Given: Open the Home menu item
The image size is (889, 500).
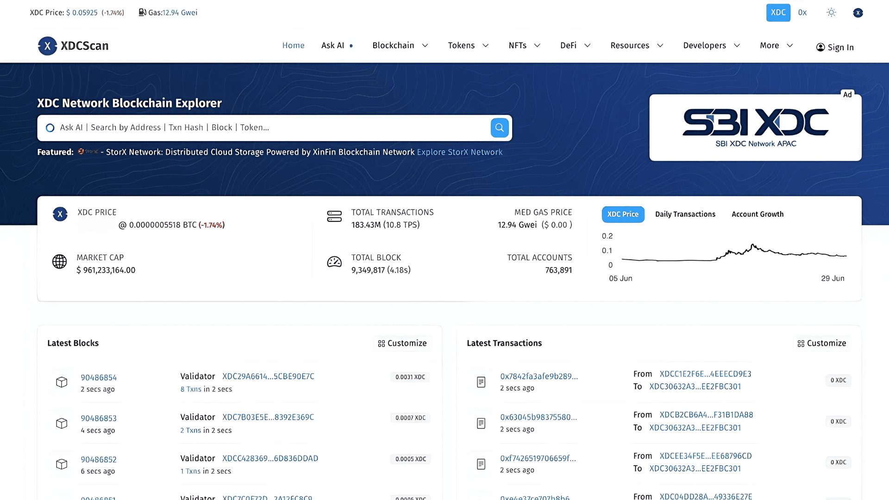Looking at the screenshot, I should tap(293, 45).
